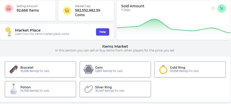Open the Bracelet market card
The height and width of the screenshot is (104, 231).
[40, 69]
